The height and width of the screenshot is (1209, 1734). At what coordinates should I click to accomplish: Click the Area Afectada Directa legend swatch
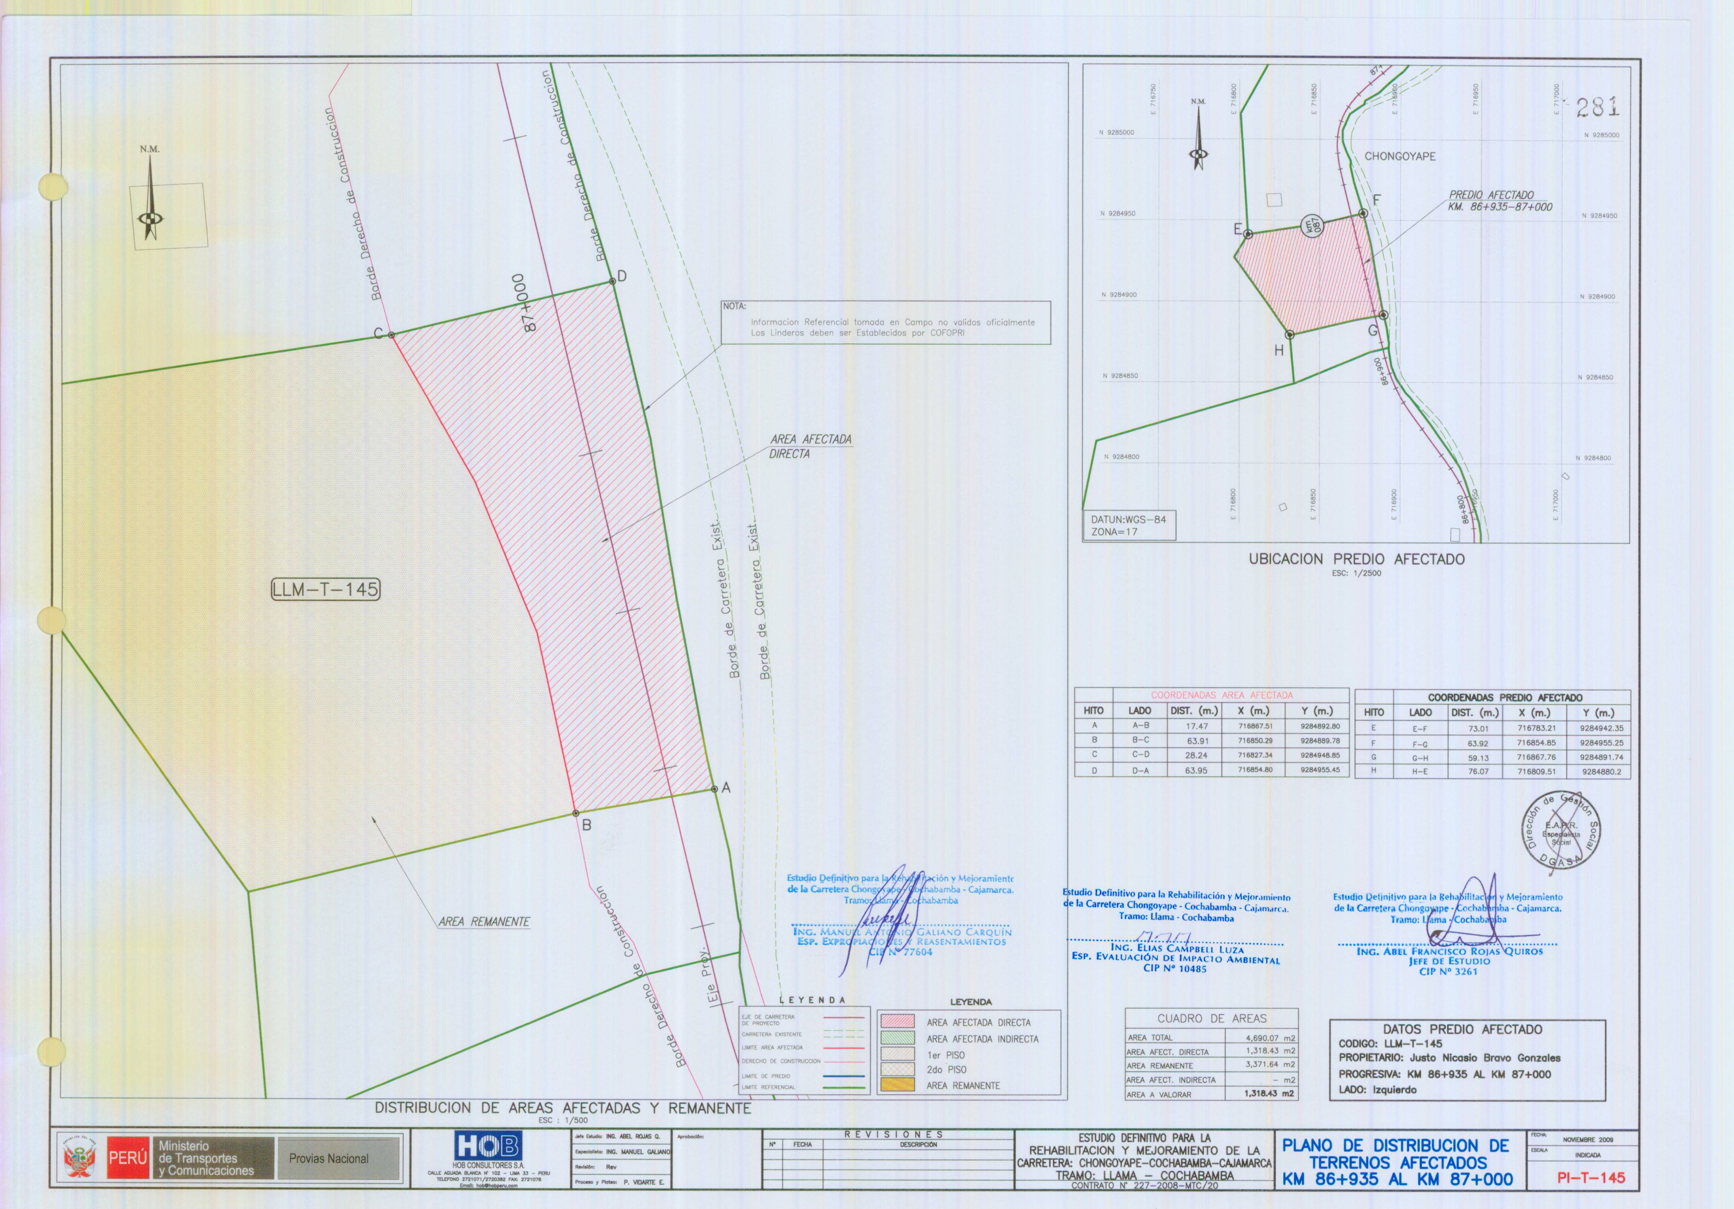(897, 1022)
